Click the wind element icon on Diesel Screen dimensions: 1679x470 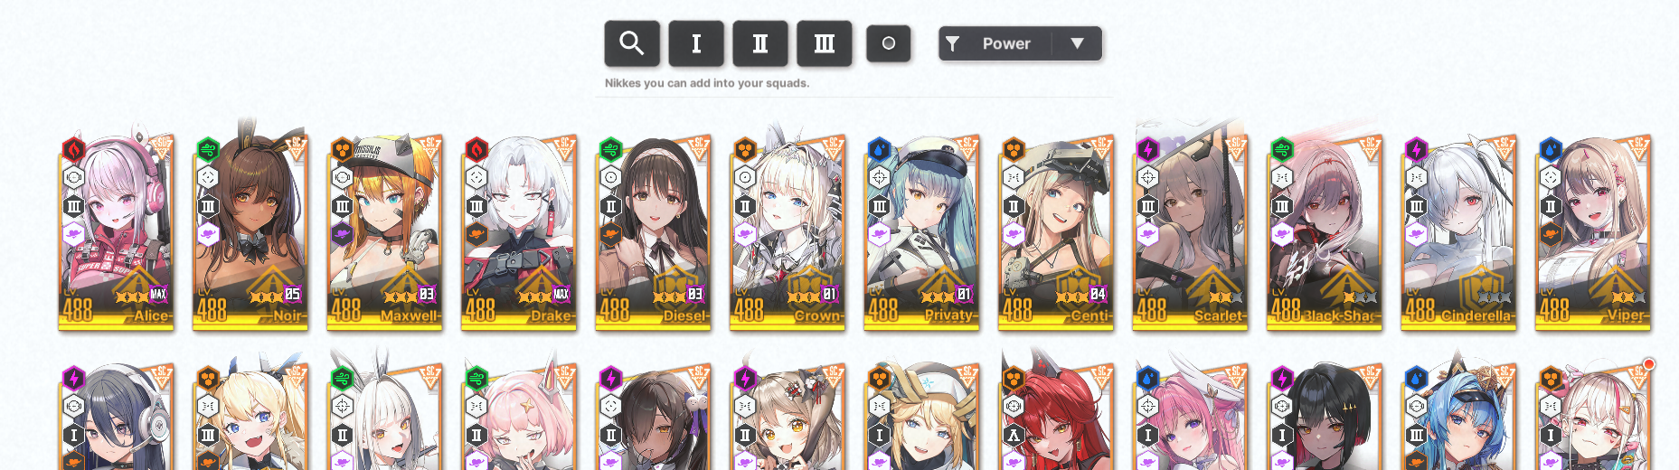[610, 149]
